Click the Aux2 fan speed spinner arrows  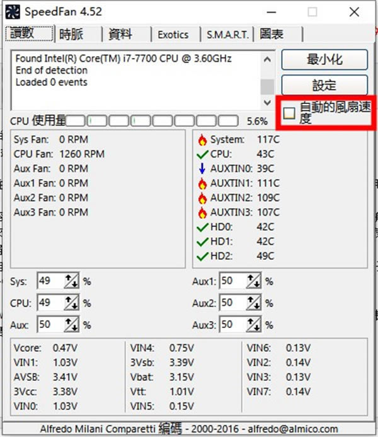254,303
